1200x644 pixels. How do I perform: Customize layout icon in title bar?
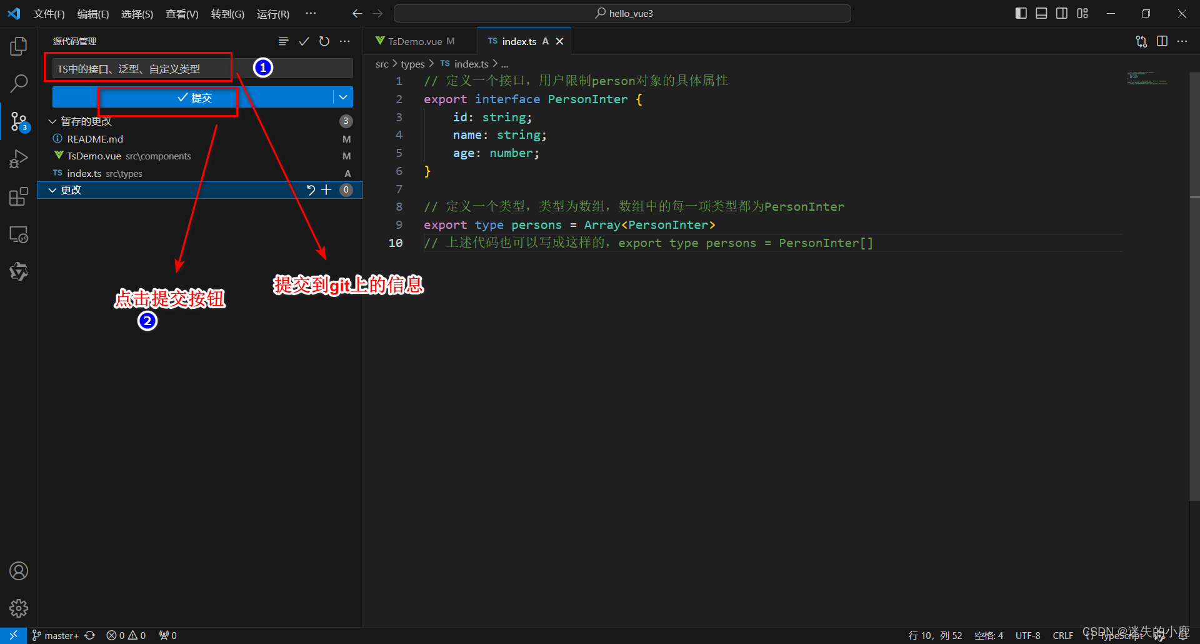click(x=1082, y=13)
